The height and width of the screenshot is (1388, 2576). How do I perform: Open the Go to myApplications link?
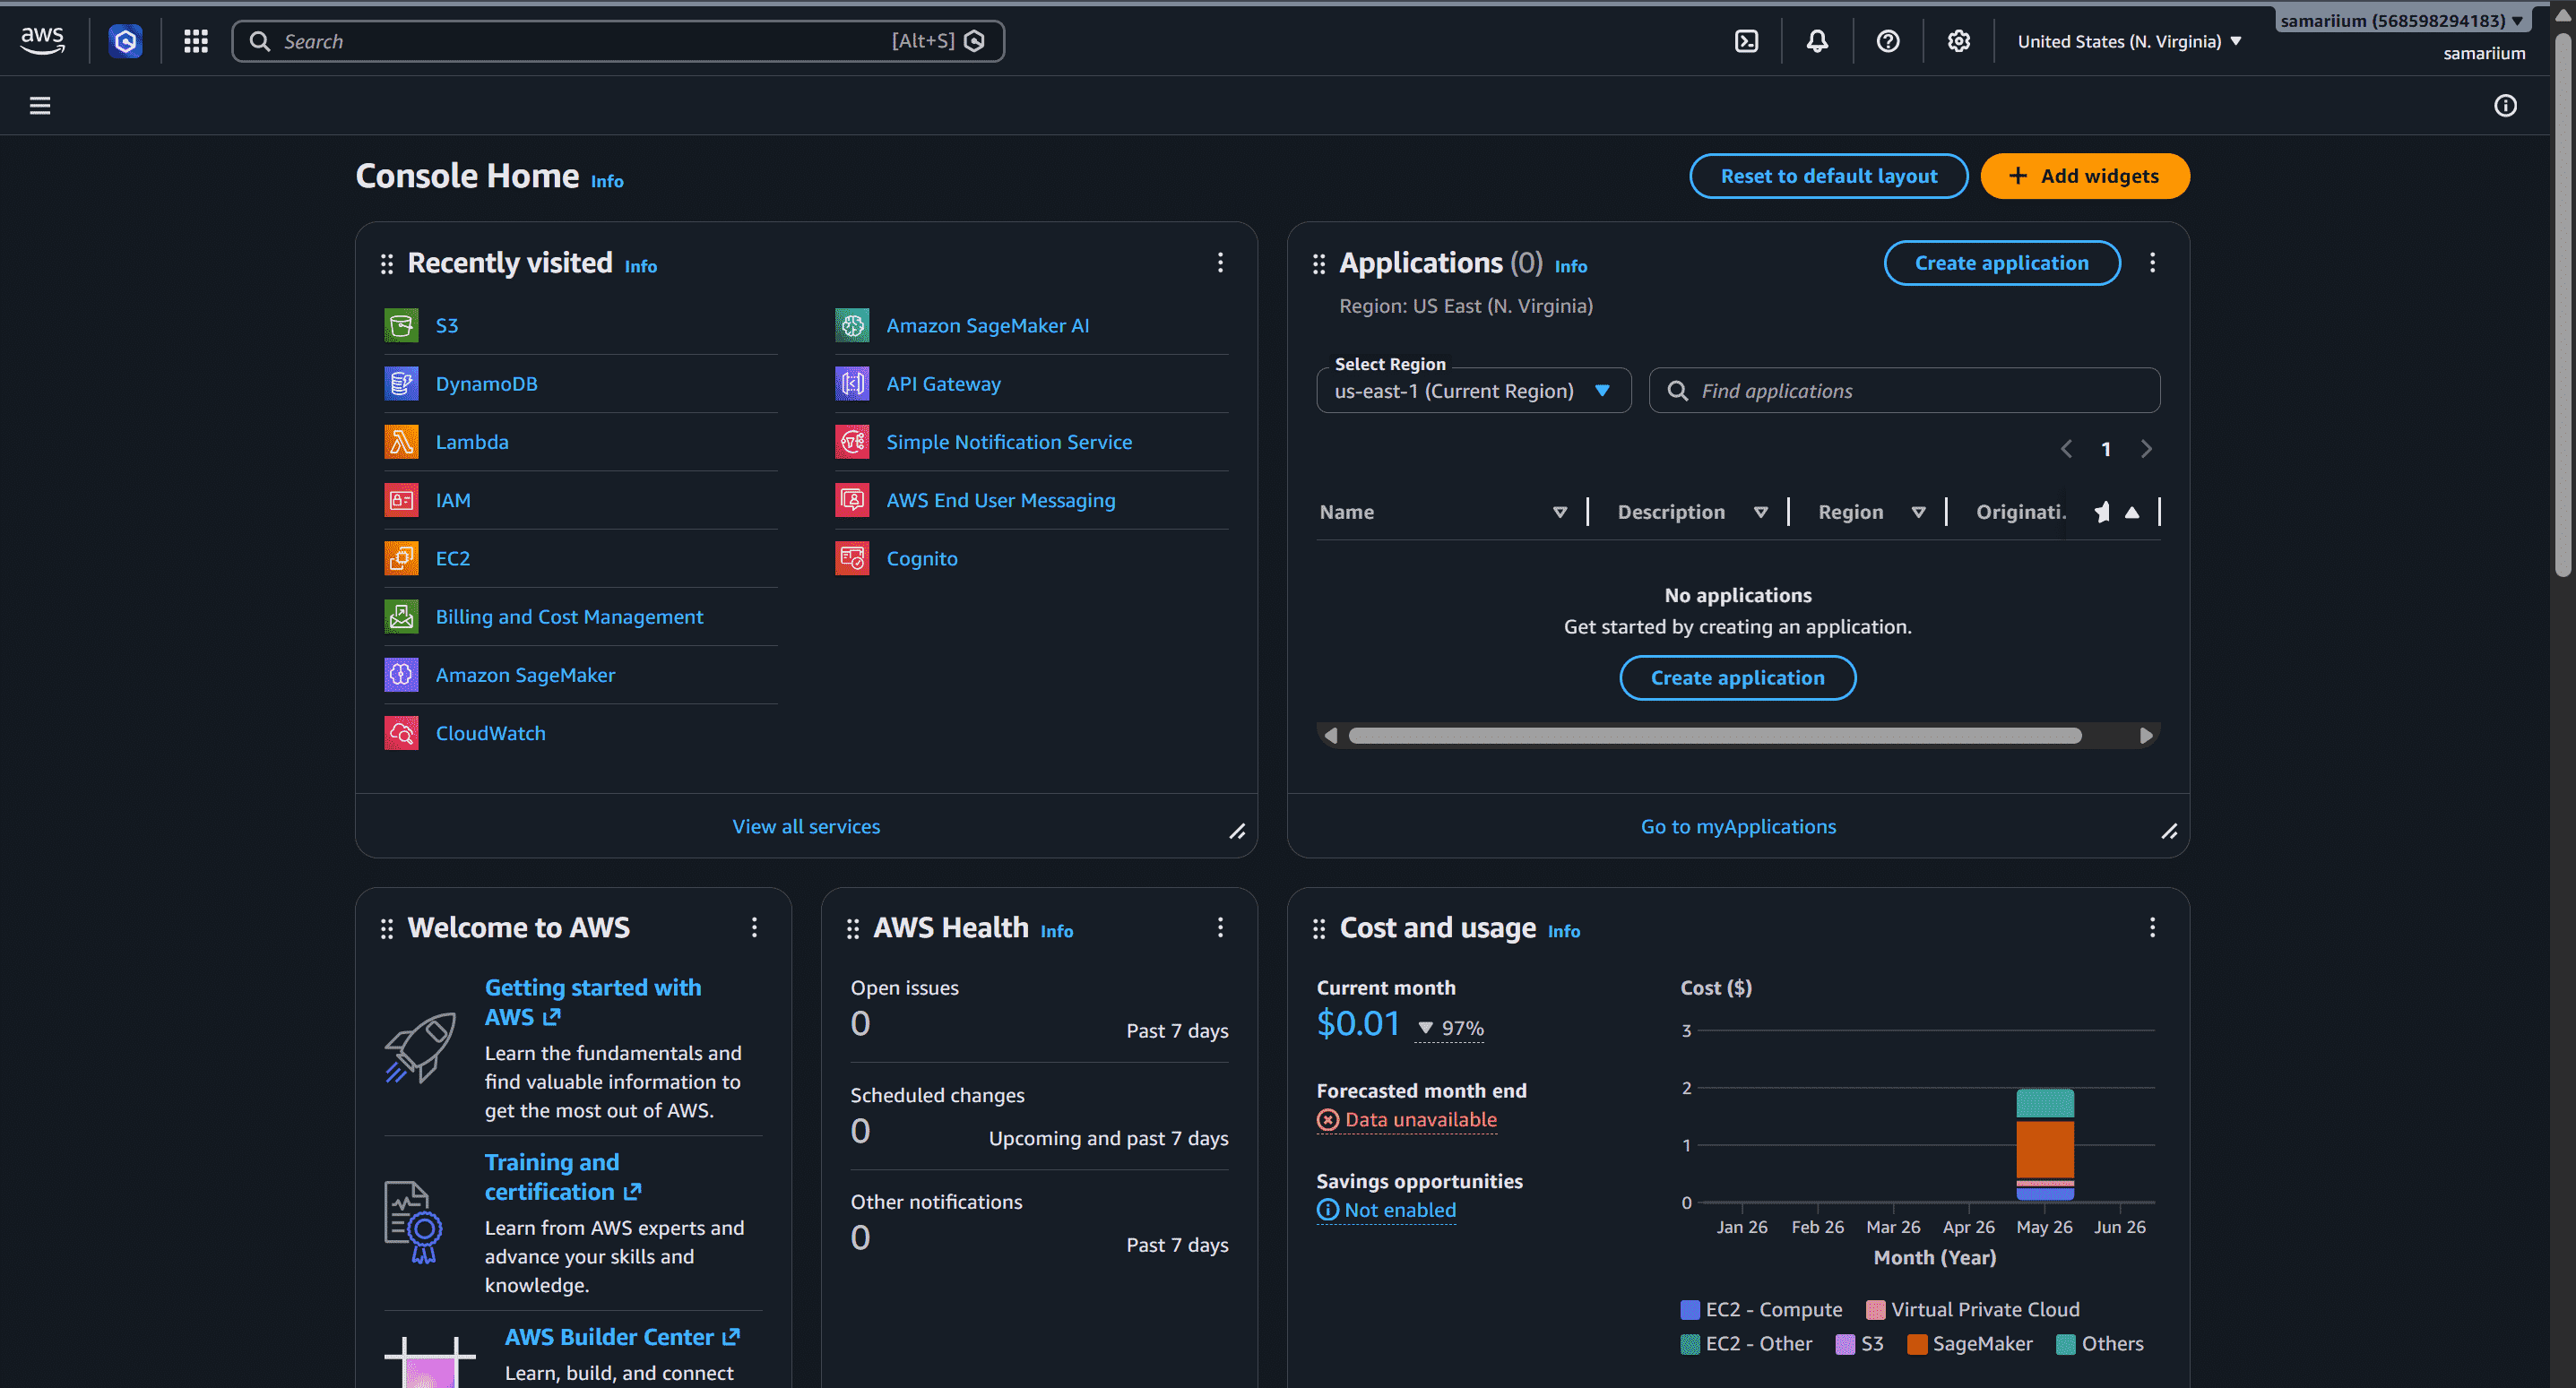pos(1738,826)
